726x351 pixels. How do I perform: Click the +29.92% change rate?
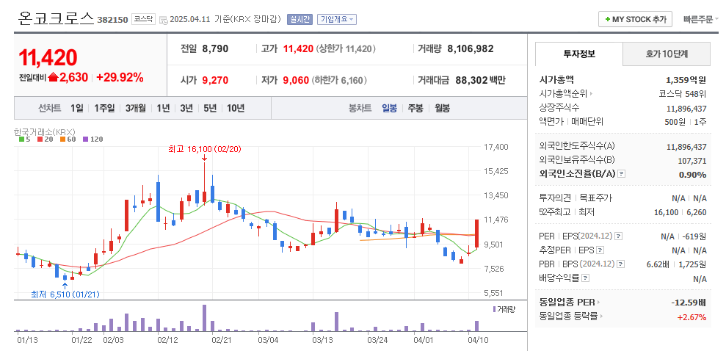pyautogui.click(x=120, y=77)
